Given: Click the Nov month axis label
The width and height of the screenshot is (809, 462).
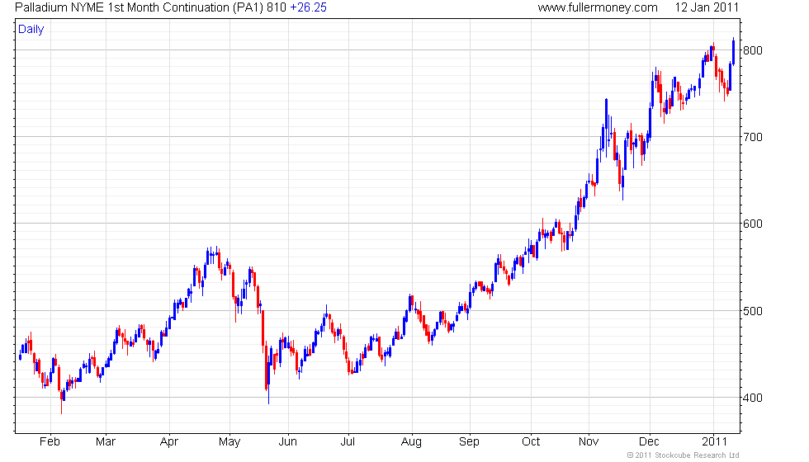Looking at the screenshot, I should pos(589,442).
